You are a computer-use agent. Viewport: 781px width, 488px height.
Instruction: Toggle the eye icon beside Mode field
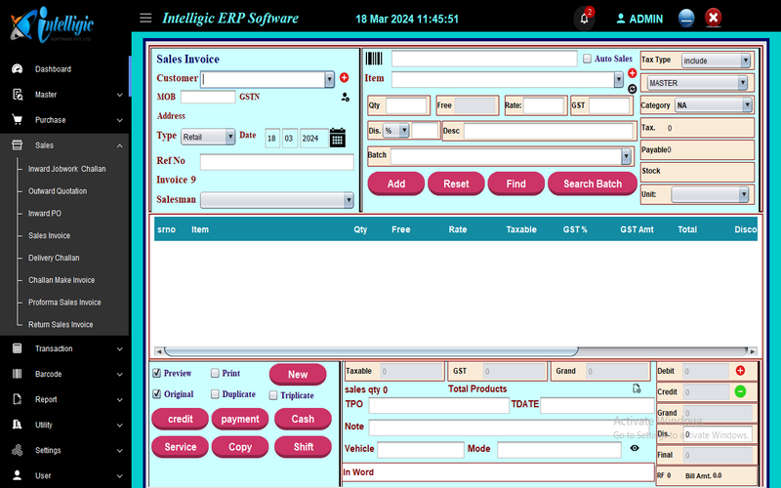(635, 448)
